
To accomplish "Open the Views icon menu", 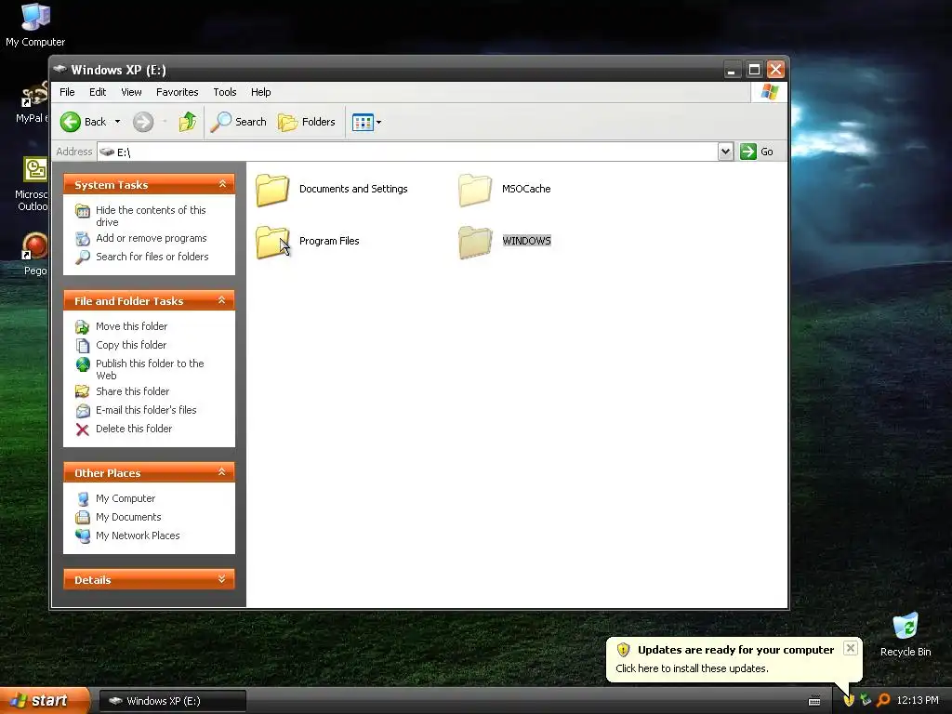I will tap(366, 122).
